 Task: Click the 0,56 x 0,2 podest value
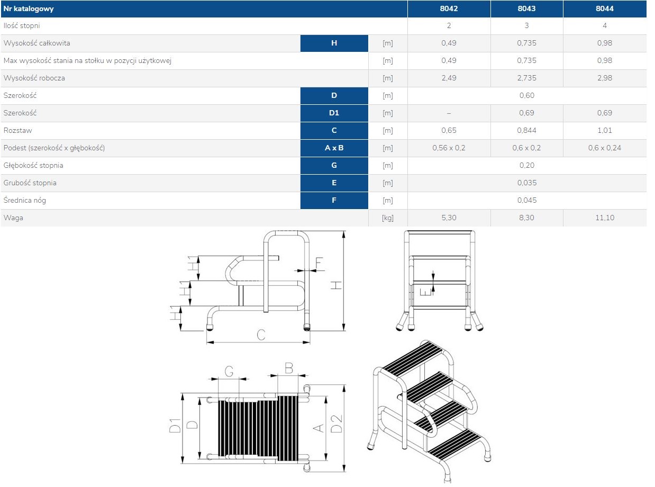449,148
